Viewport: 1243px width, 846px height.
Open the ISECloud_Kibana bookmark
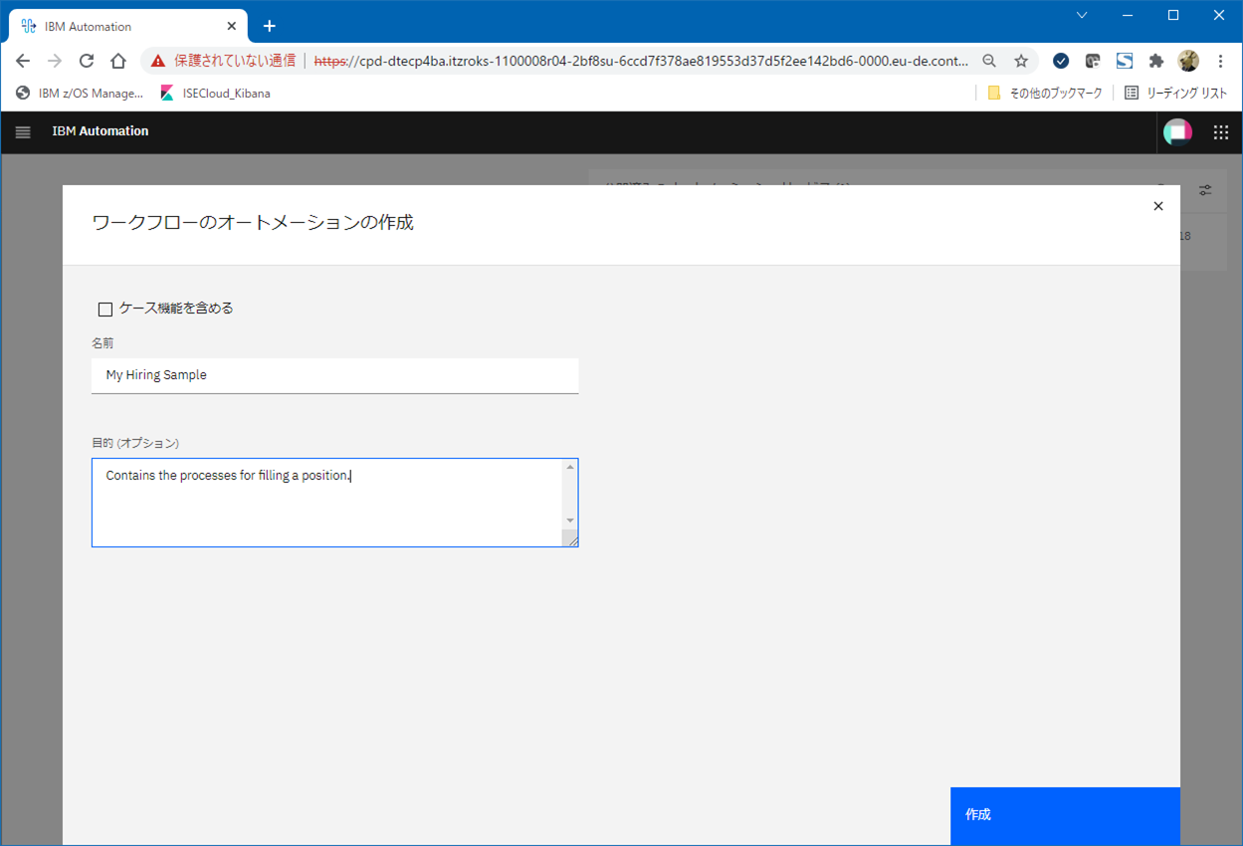pos(215,94)
